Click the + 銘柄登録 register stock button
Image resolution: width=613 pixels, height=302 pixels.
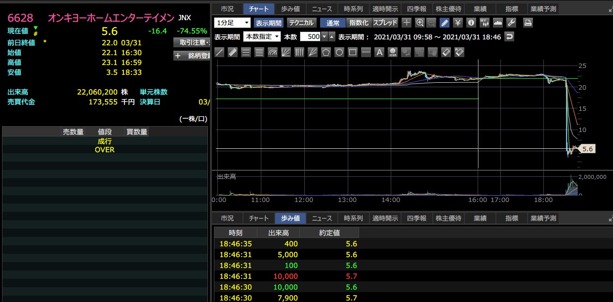click(192, 56)
